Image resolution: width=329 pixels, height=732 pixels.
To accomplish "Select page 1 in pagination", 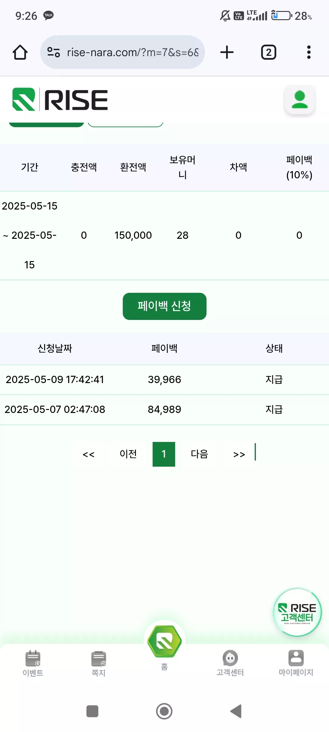I will pyautogui.click(x=164, y=454).
